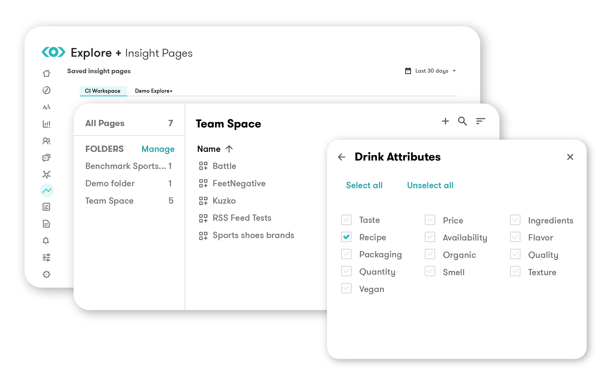Open the Sports shoes brands page
This screenshot has width=611, height=381.
[x=253, y=235]
